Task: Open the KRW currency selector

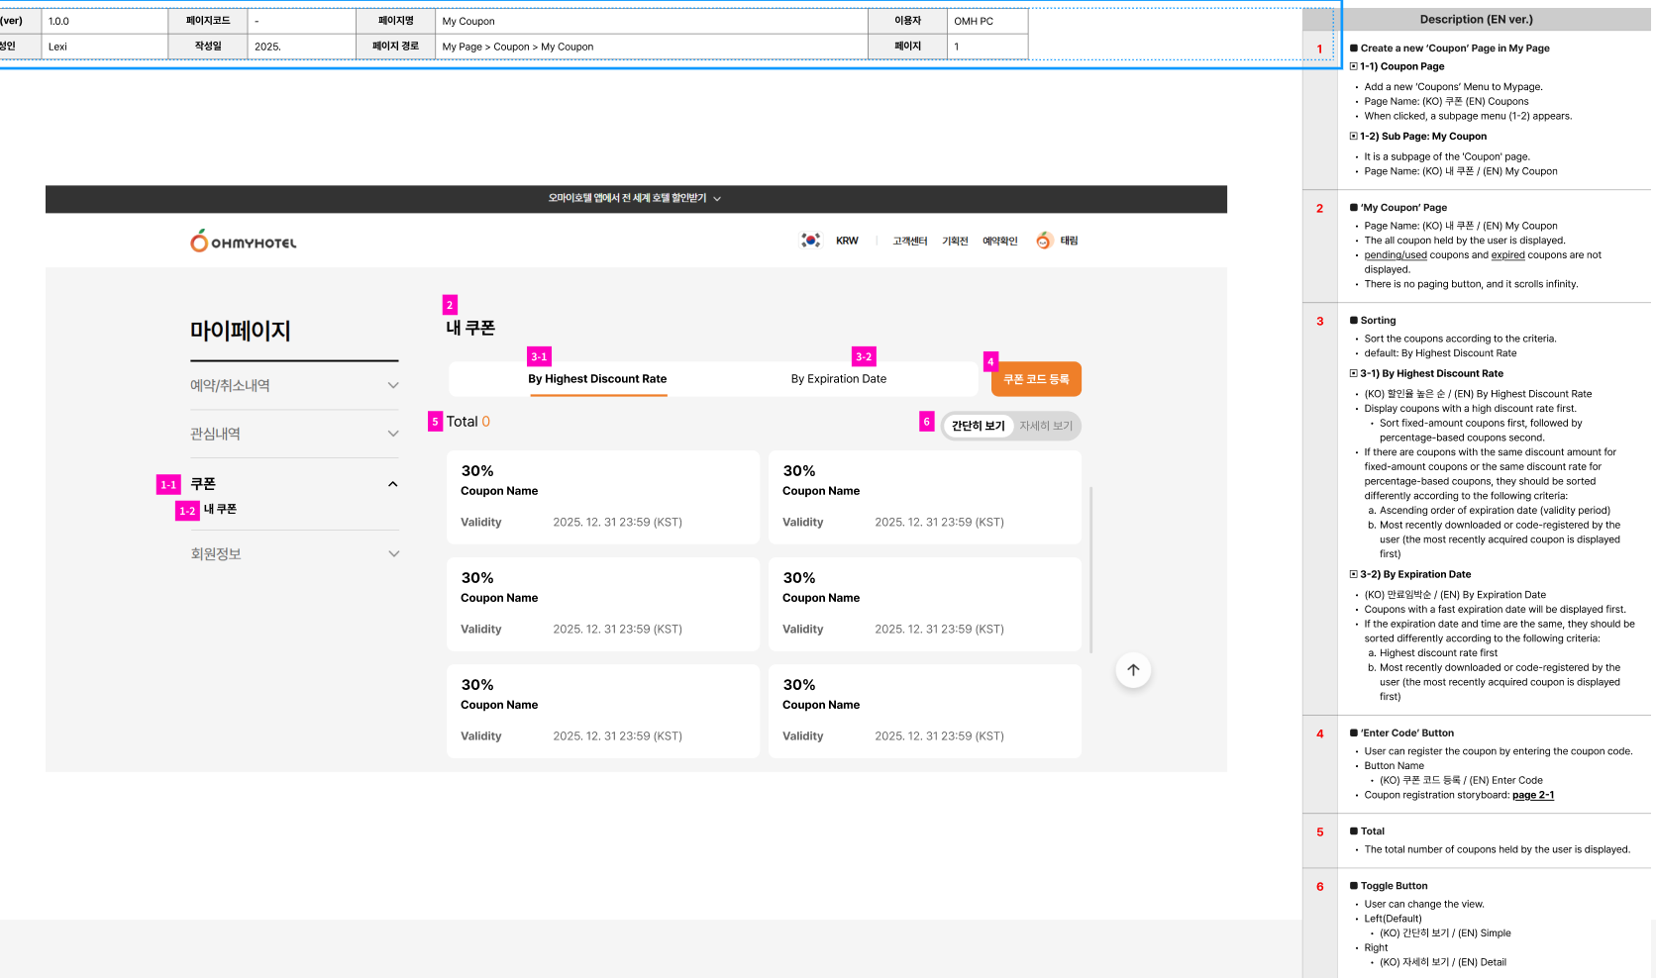Action: pyautogui.click(x=847, y=241)
